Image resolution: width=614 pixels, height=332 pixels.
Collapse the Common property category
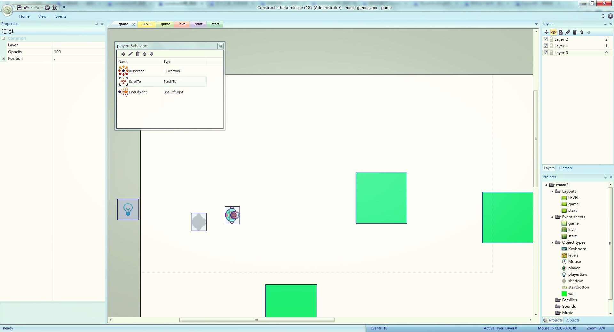[4, 38]
